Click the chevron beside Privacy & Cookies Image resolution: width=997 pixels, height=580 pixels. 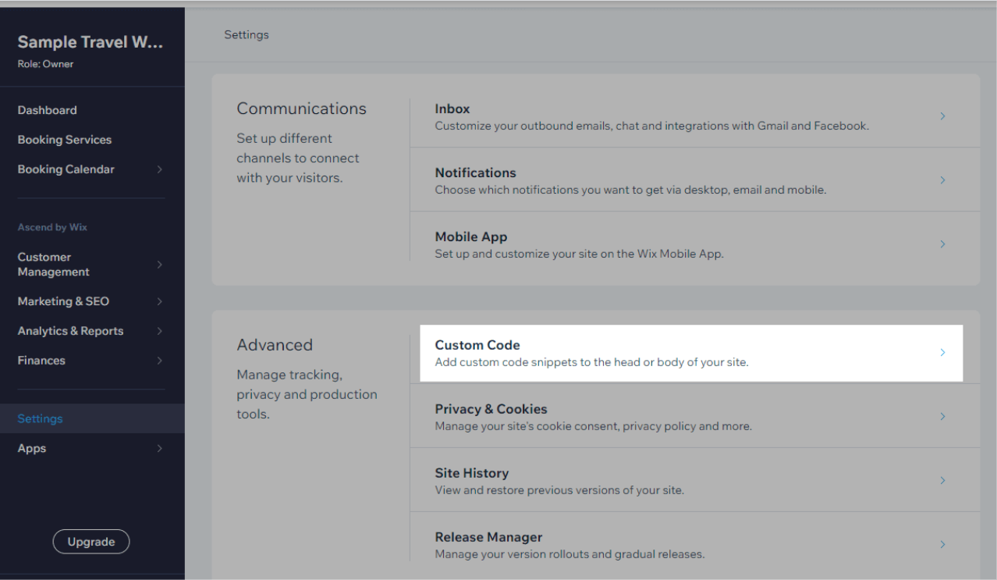click(942, 417)
